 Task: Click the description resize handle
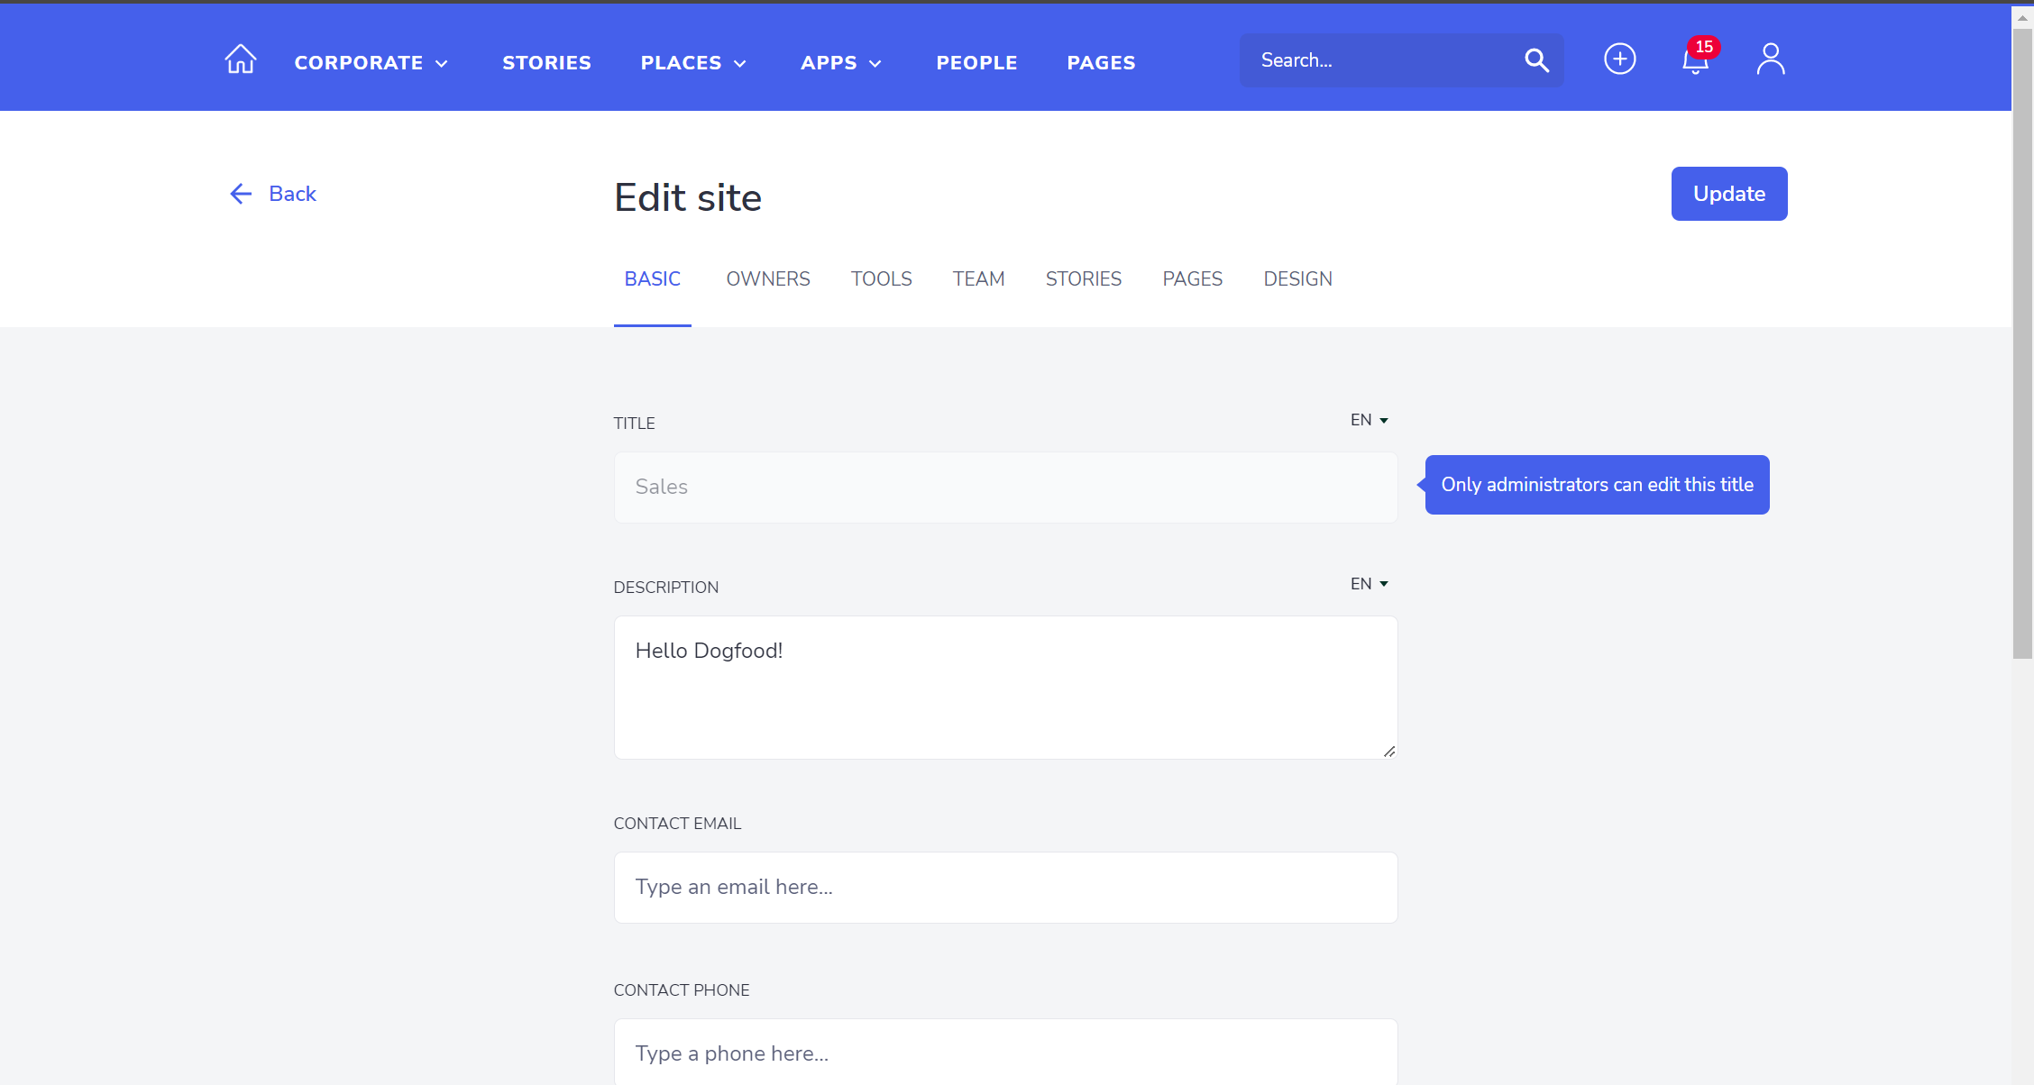(x=1388, y=751)
